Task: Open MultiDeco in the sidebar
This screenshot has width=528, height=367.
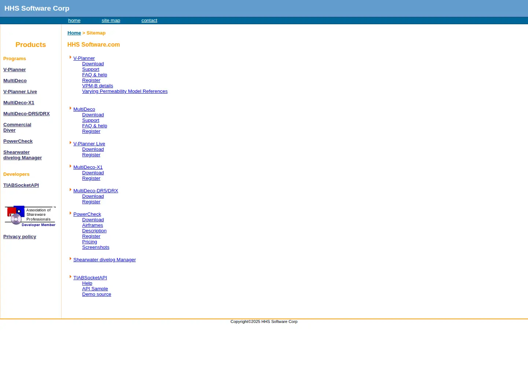Action: point(15,81)
